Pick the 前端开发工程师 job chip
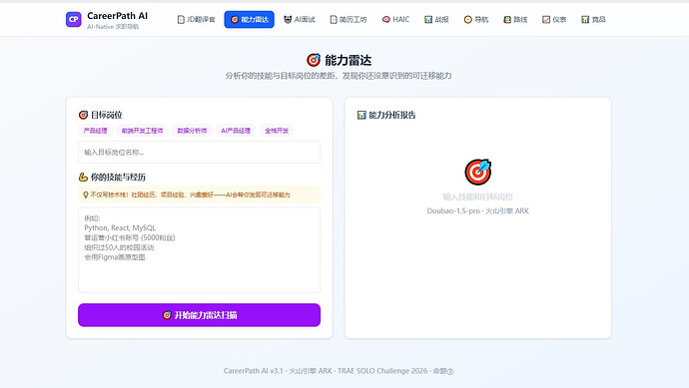Image resolution: width=689 pixels, height=388 pixels. coord(143,131)
